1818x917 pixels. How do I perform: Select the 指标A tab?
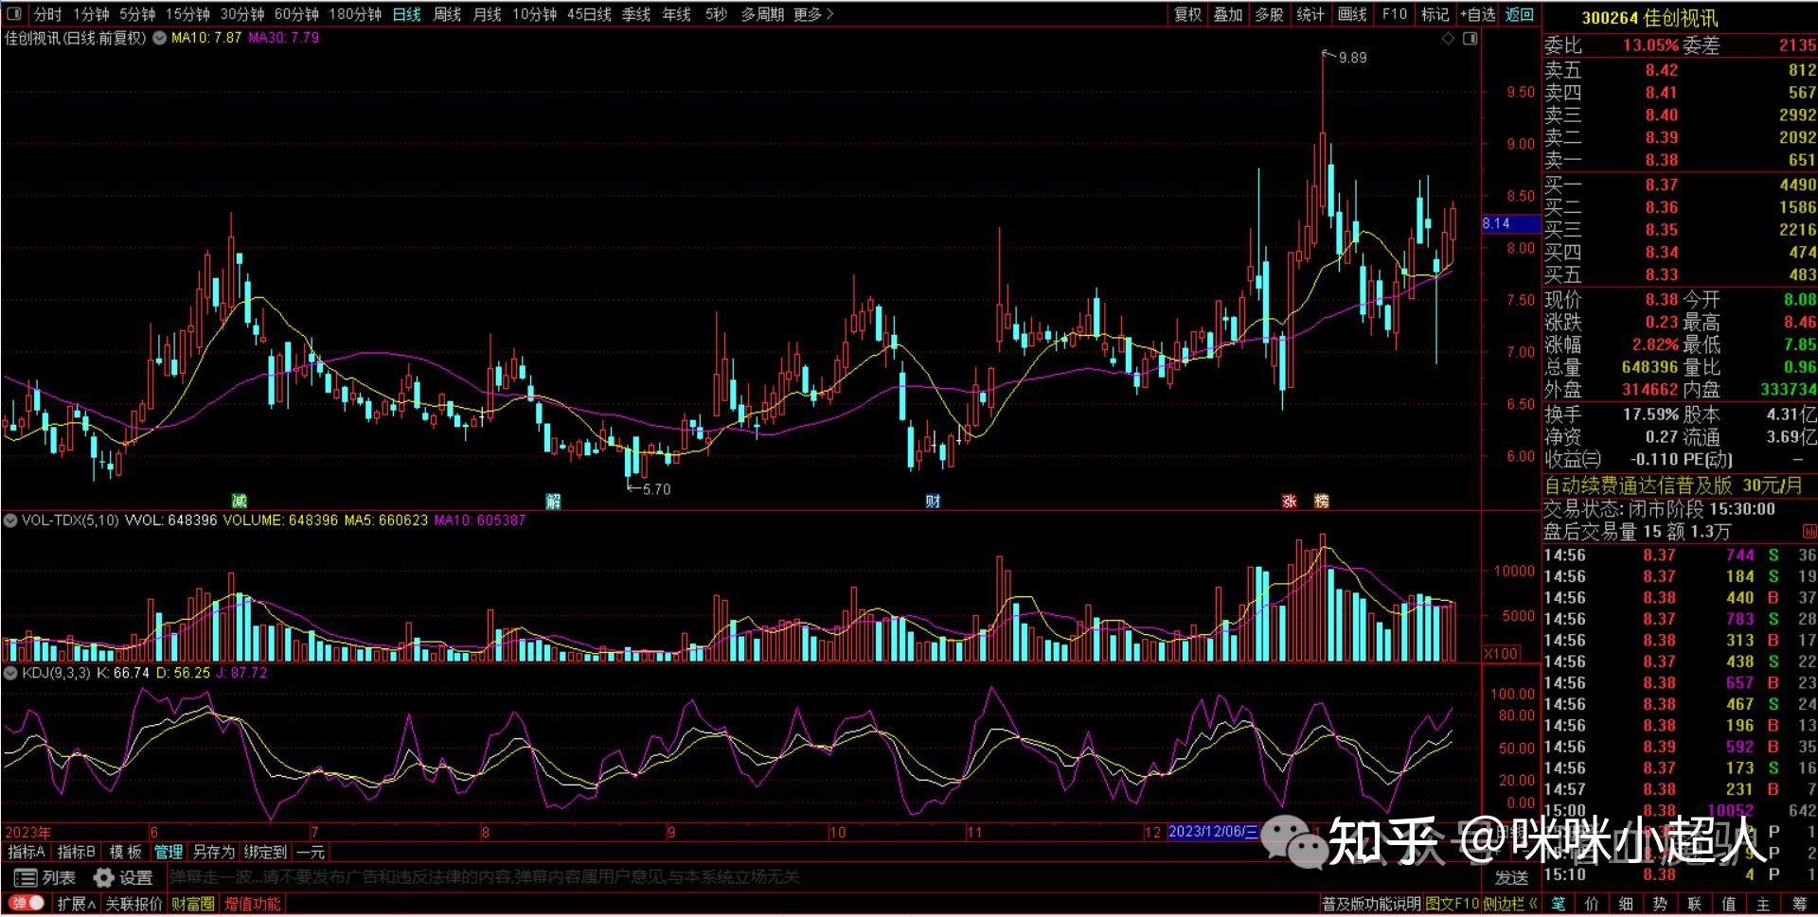click(x=26, y=852)
